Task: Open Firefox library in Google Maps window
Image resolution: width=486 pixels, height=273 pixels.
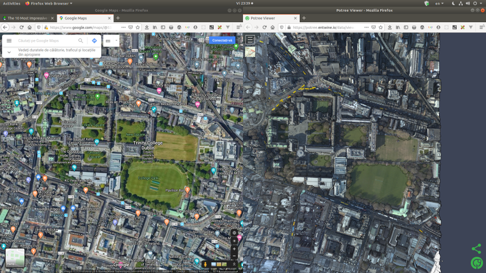Action: click(x=155, y=27)
